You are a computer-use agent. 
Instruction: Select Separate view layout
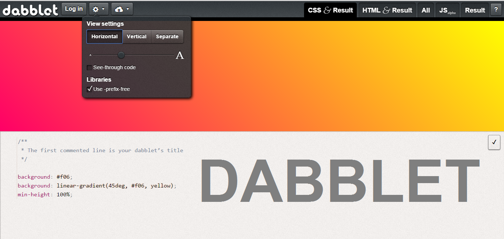point(167,37)
